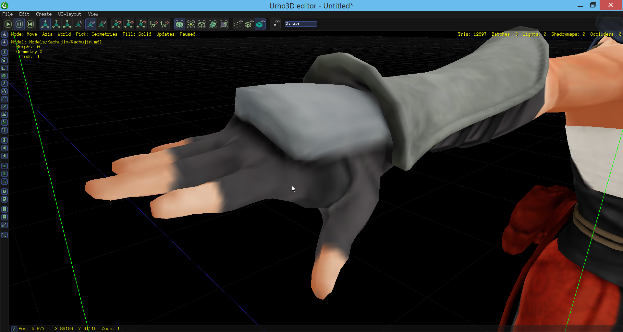
Task: Create a replicated node from sidebar top icon
Action: pos(5,35)
